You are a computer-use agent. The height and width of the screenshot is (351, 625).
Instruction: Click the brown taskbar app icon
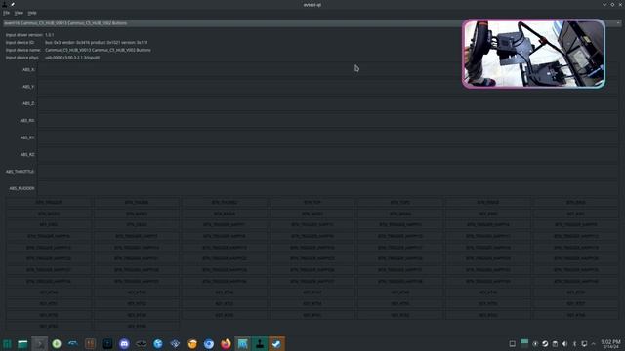tap(91, 344)
